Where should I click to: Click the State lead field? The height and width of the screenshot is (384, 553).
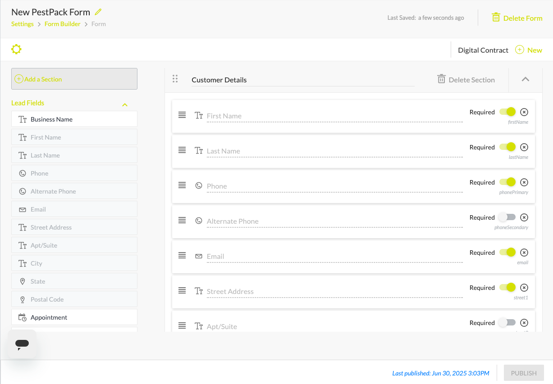pos(74,281)
